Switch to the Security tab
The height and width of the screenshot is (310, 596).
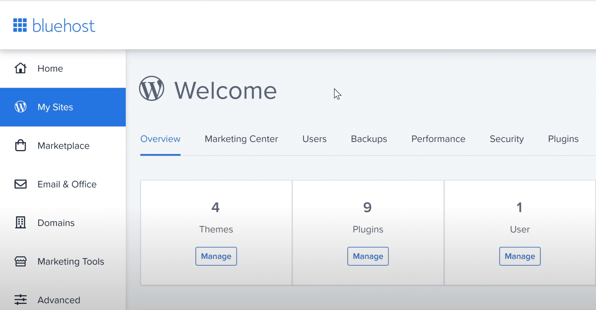[x=507, y=139]
